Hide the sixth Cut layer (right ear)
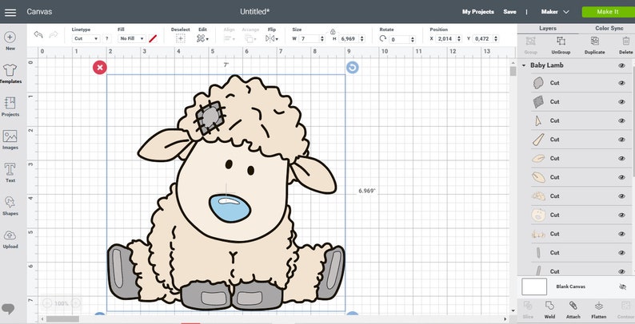This screenshot has height=324, width=635. click(621, 177)
